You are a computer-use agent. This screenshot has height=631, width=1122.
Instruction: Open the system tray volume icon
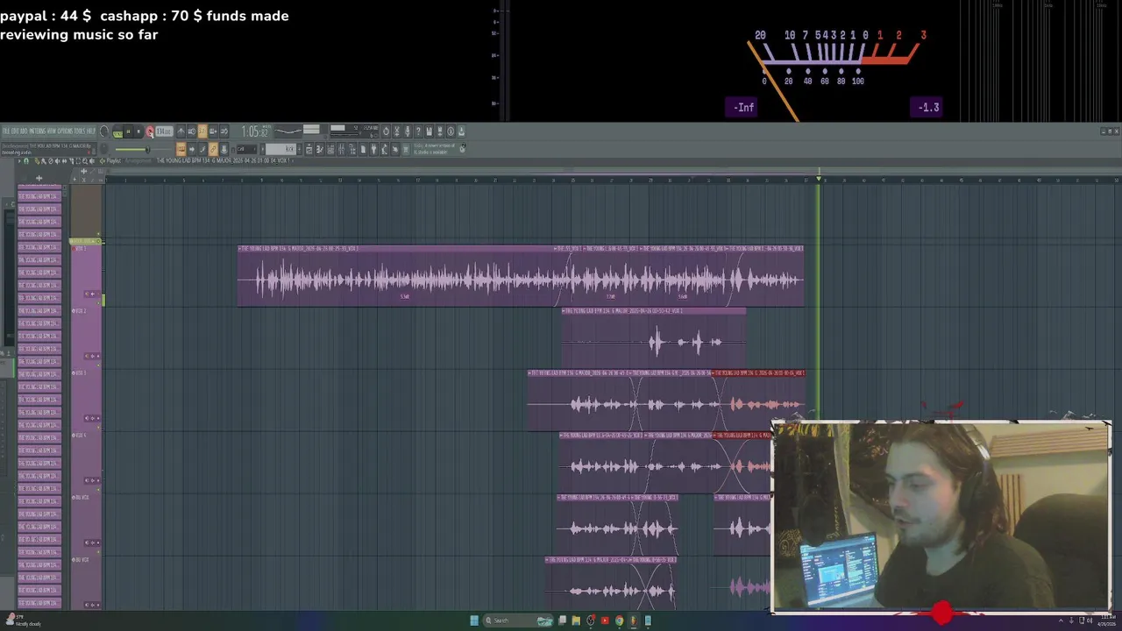1090,620
